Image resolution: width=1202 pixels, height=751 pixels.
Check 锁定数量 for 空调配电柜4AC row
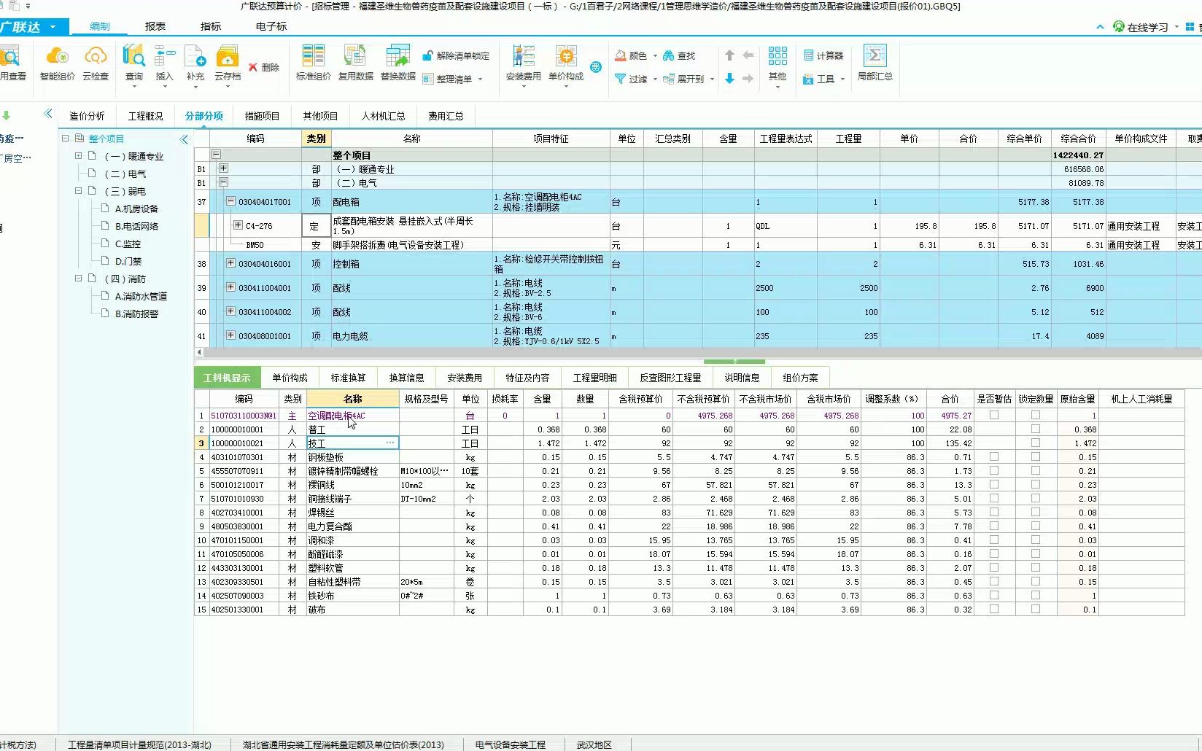1036,415
